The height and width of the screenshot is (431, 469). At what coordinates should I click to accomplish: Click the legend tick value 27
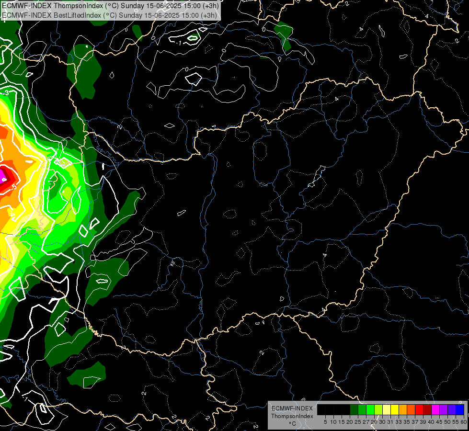pos(366,422)
